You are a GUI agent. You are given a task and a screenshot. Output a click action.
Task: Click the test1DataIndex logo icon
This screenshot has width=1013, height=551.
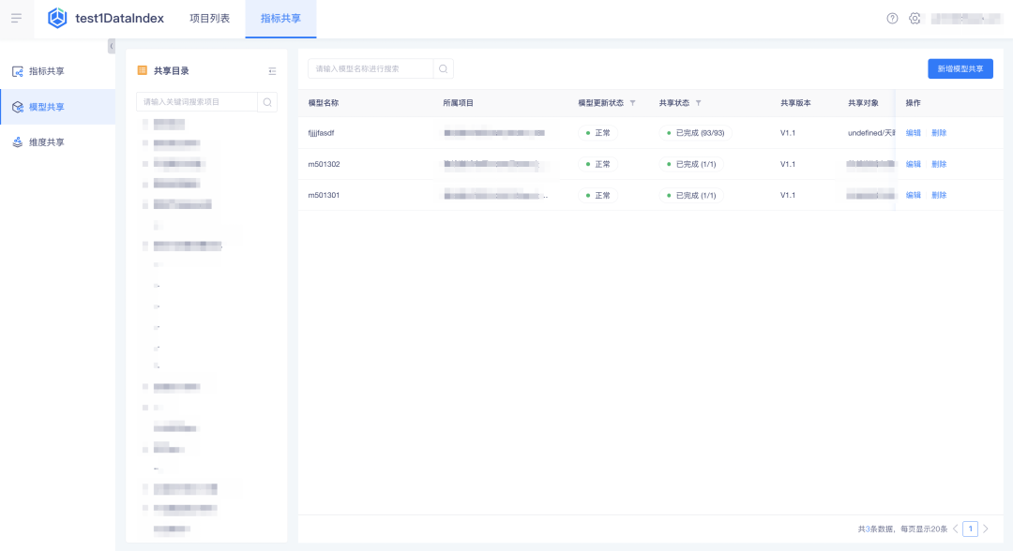58,18
